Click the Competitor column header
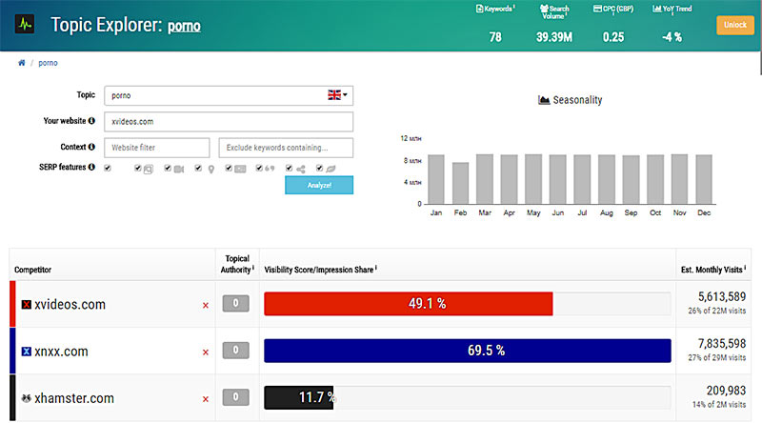 (32, 270)
